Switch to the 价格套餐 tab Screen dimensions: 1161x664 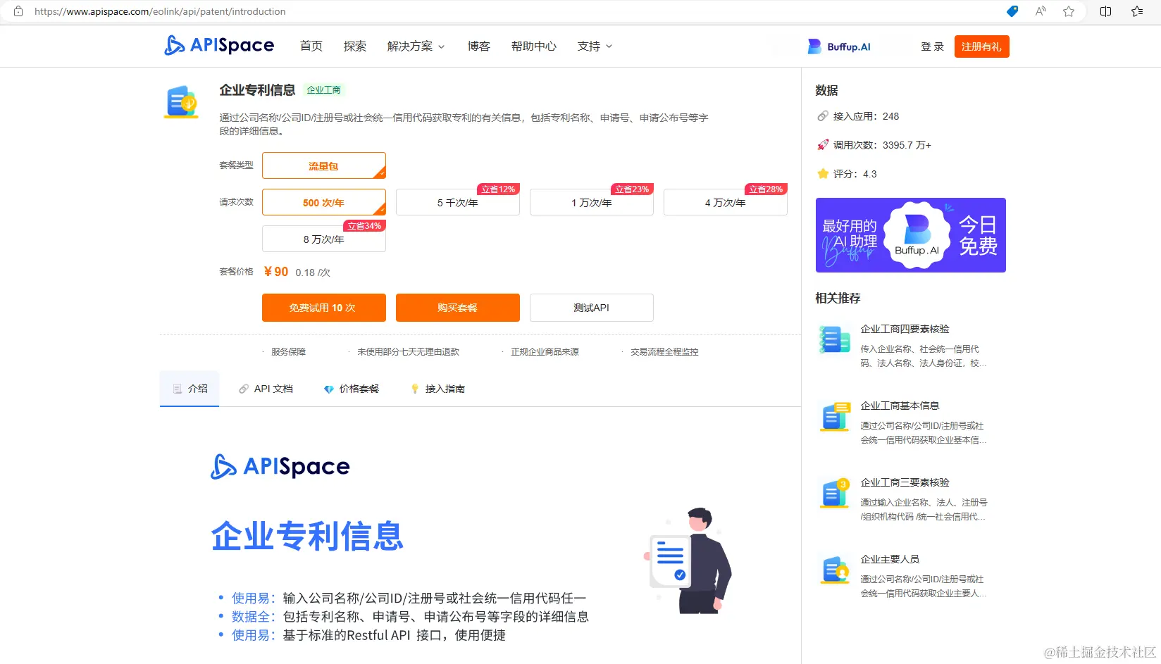coord(352,389)
